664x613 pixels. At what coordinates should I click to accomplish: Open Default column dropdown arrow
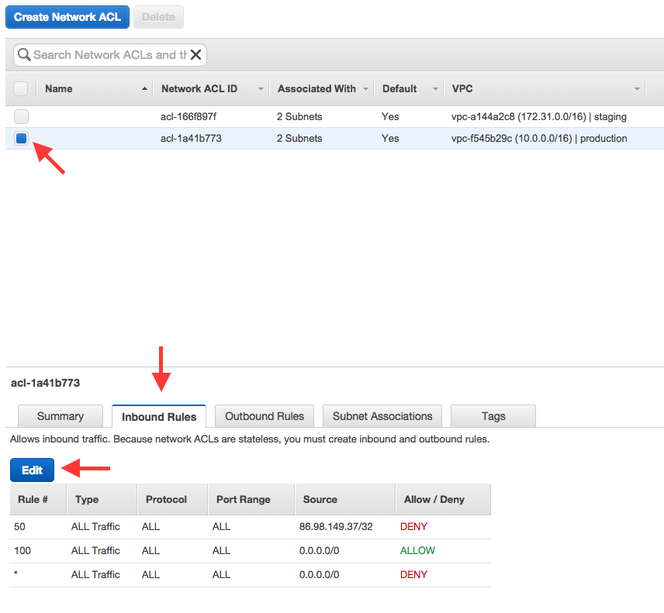click(x=435, y=89)
